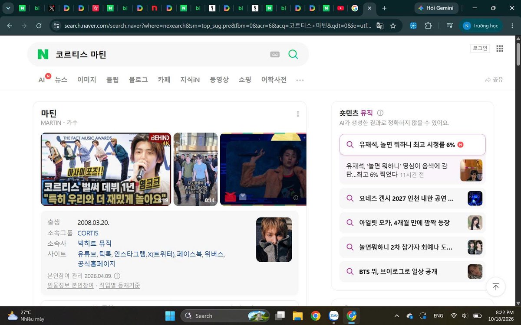Image resolution: width=521 pixels, height=325 pixels.
Task: Open a new browser tab
Action: [384, 8]
